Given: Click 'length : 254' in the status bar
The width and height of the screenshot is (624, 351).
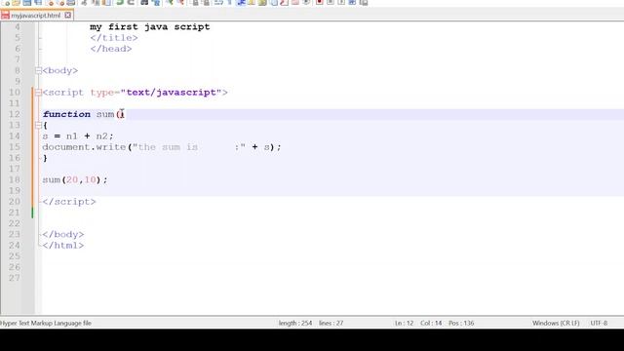Looking at the screenshot, I should [x=295, y=323].
